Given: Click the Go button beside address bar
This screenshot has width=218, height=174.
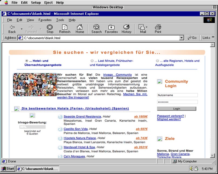Looking at the screenshot, I should click(x=192, y=38).
